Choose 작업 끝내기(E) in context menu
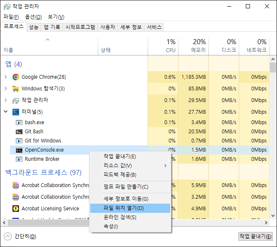Viewport: 277px width, 247px height. click(x=130, y=157)
